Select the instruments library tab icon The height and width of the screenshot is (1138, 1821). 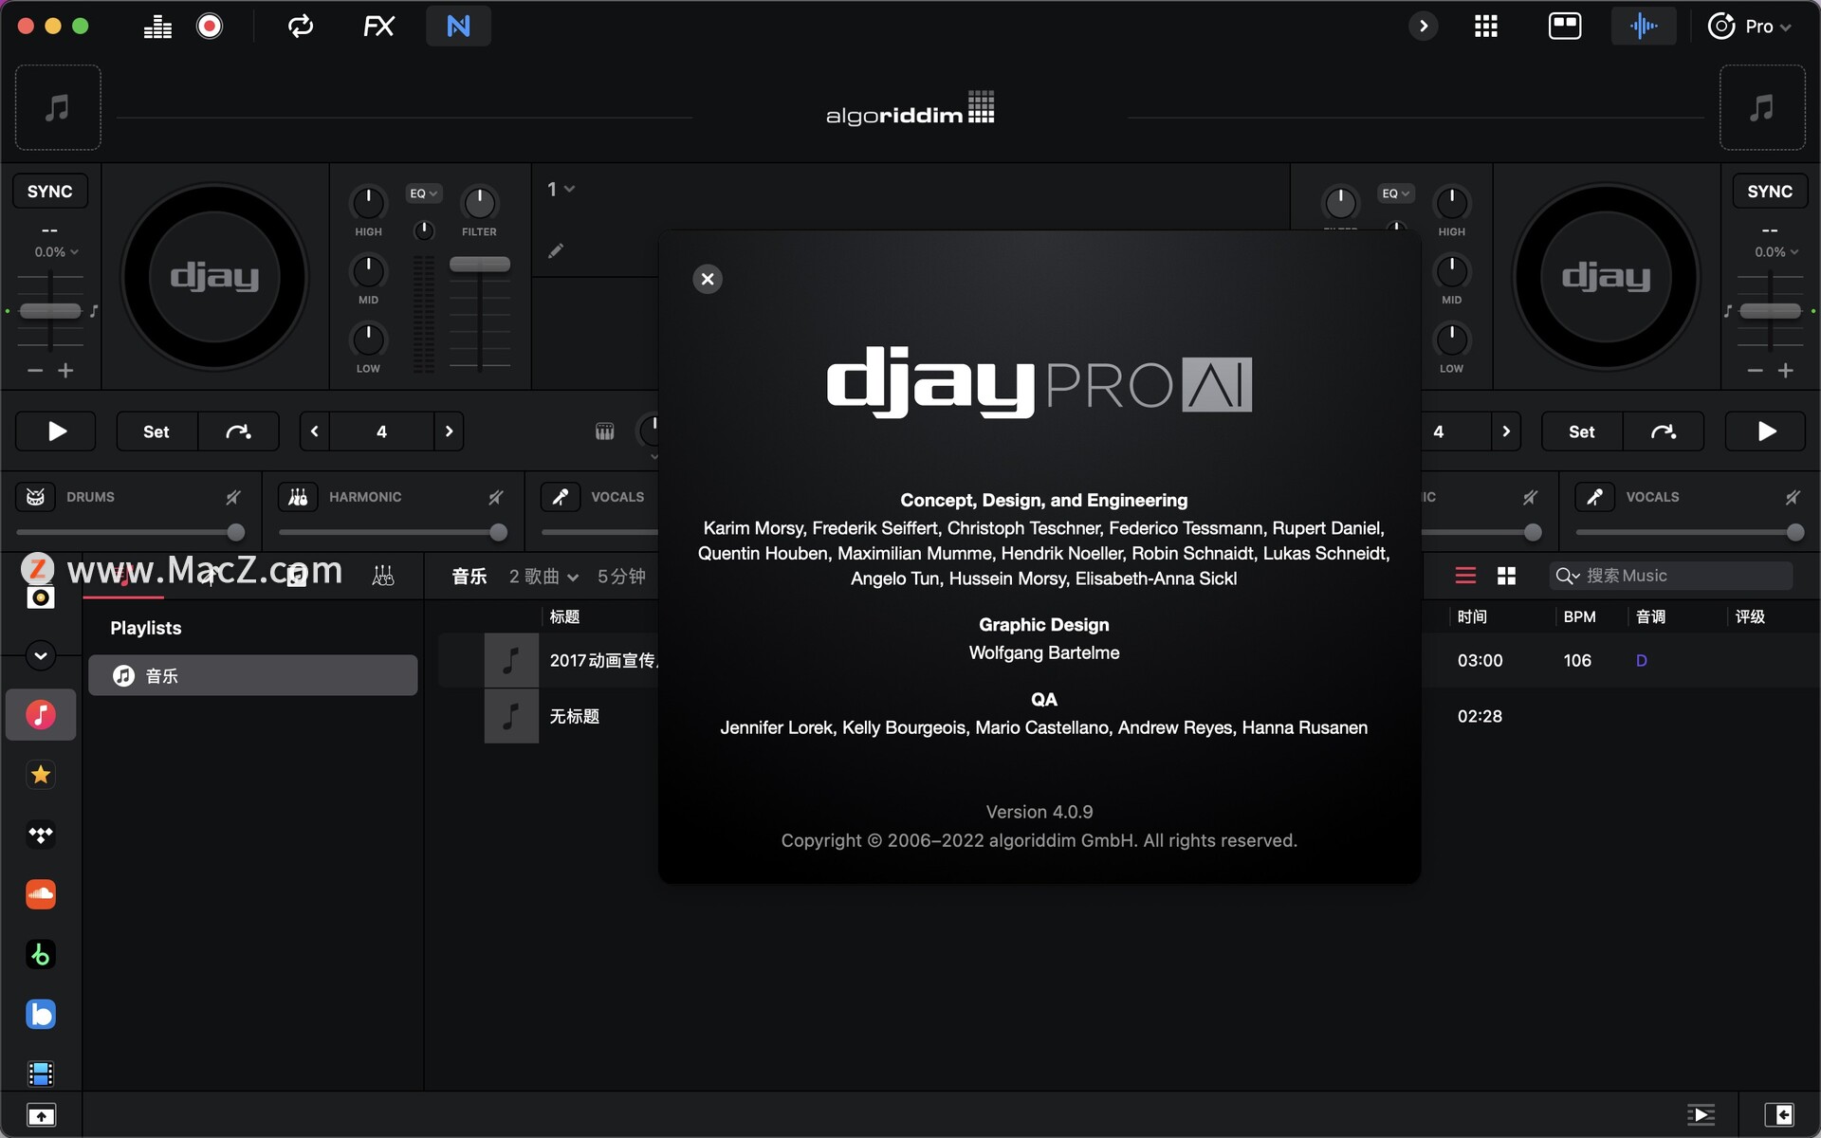(x=383, y=576)
